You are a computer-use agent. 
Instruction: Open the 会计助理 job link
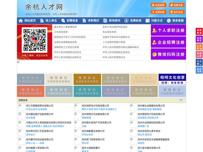click(30, 118)
